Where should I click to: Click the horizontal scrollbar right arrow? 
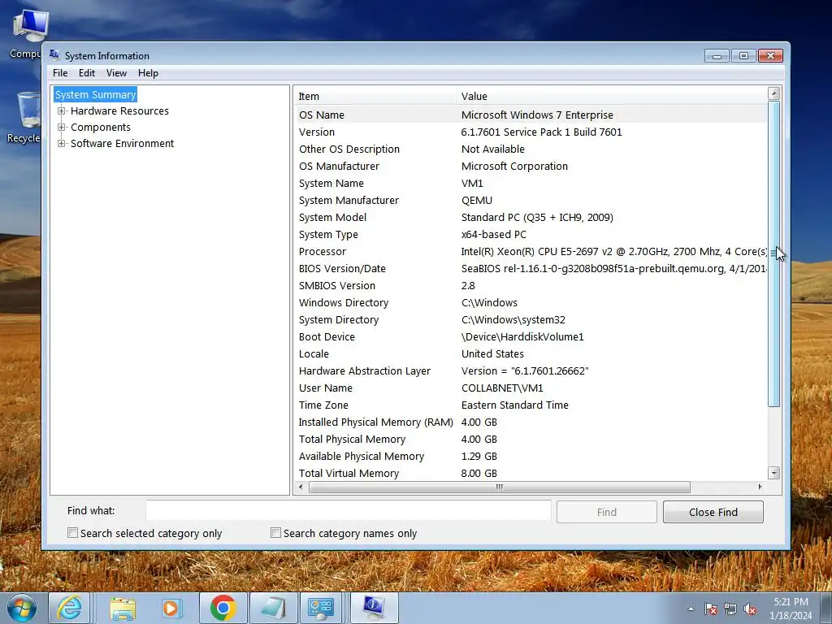click(760, 487)
